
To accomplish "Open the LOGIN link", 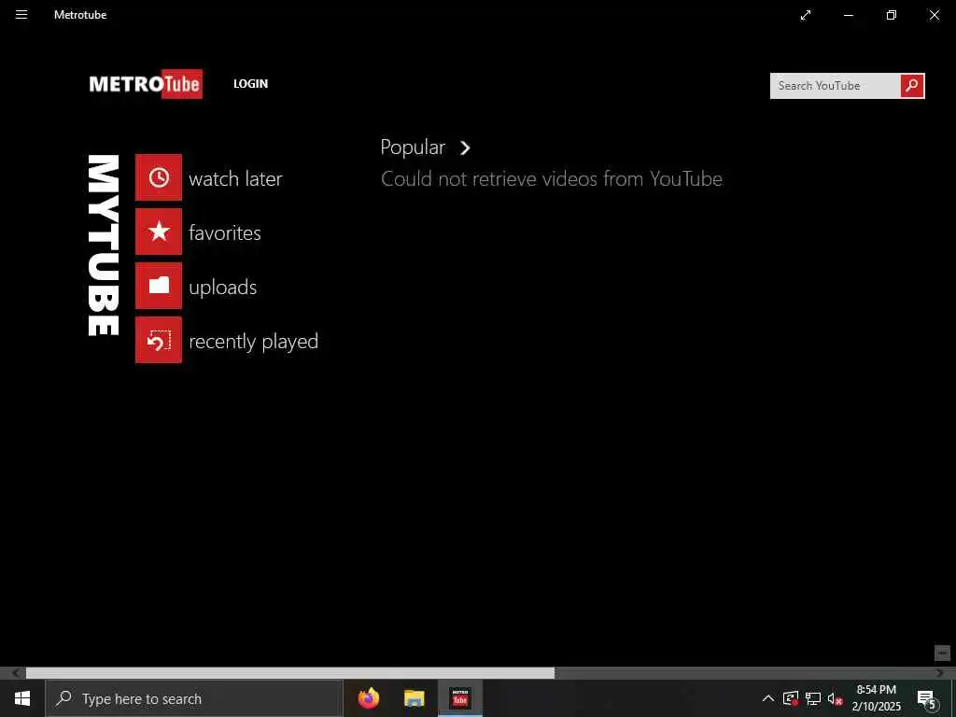I will [250, 84].
